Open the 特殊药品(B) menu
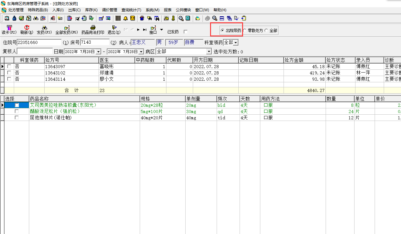The image size is (401, 234). pos(38,10)
